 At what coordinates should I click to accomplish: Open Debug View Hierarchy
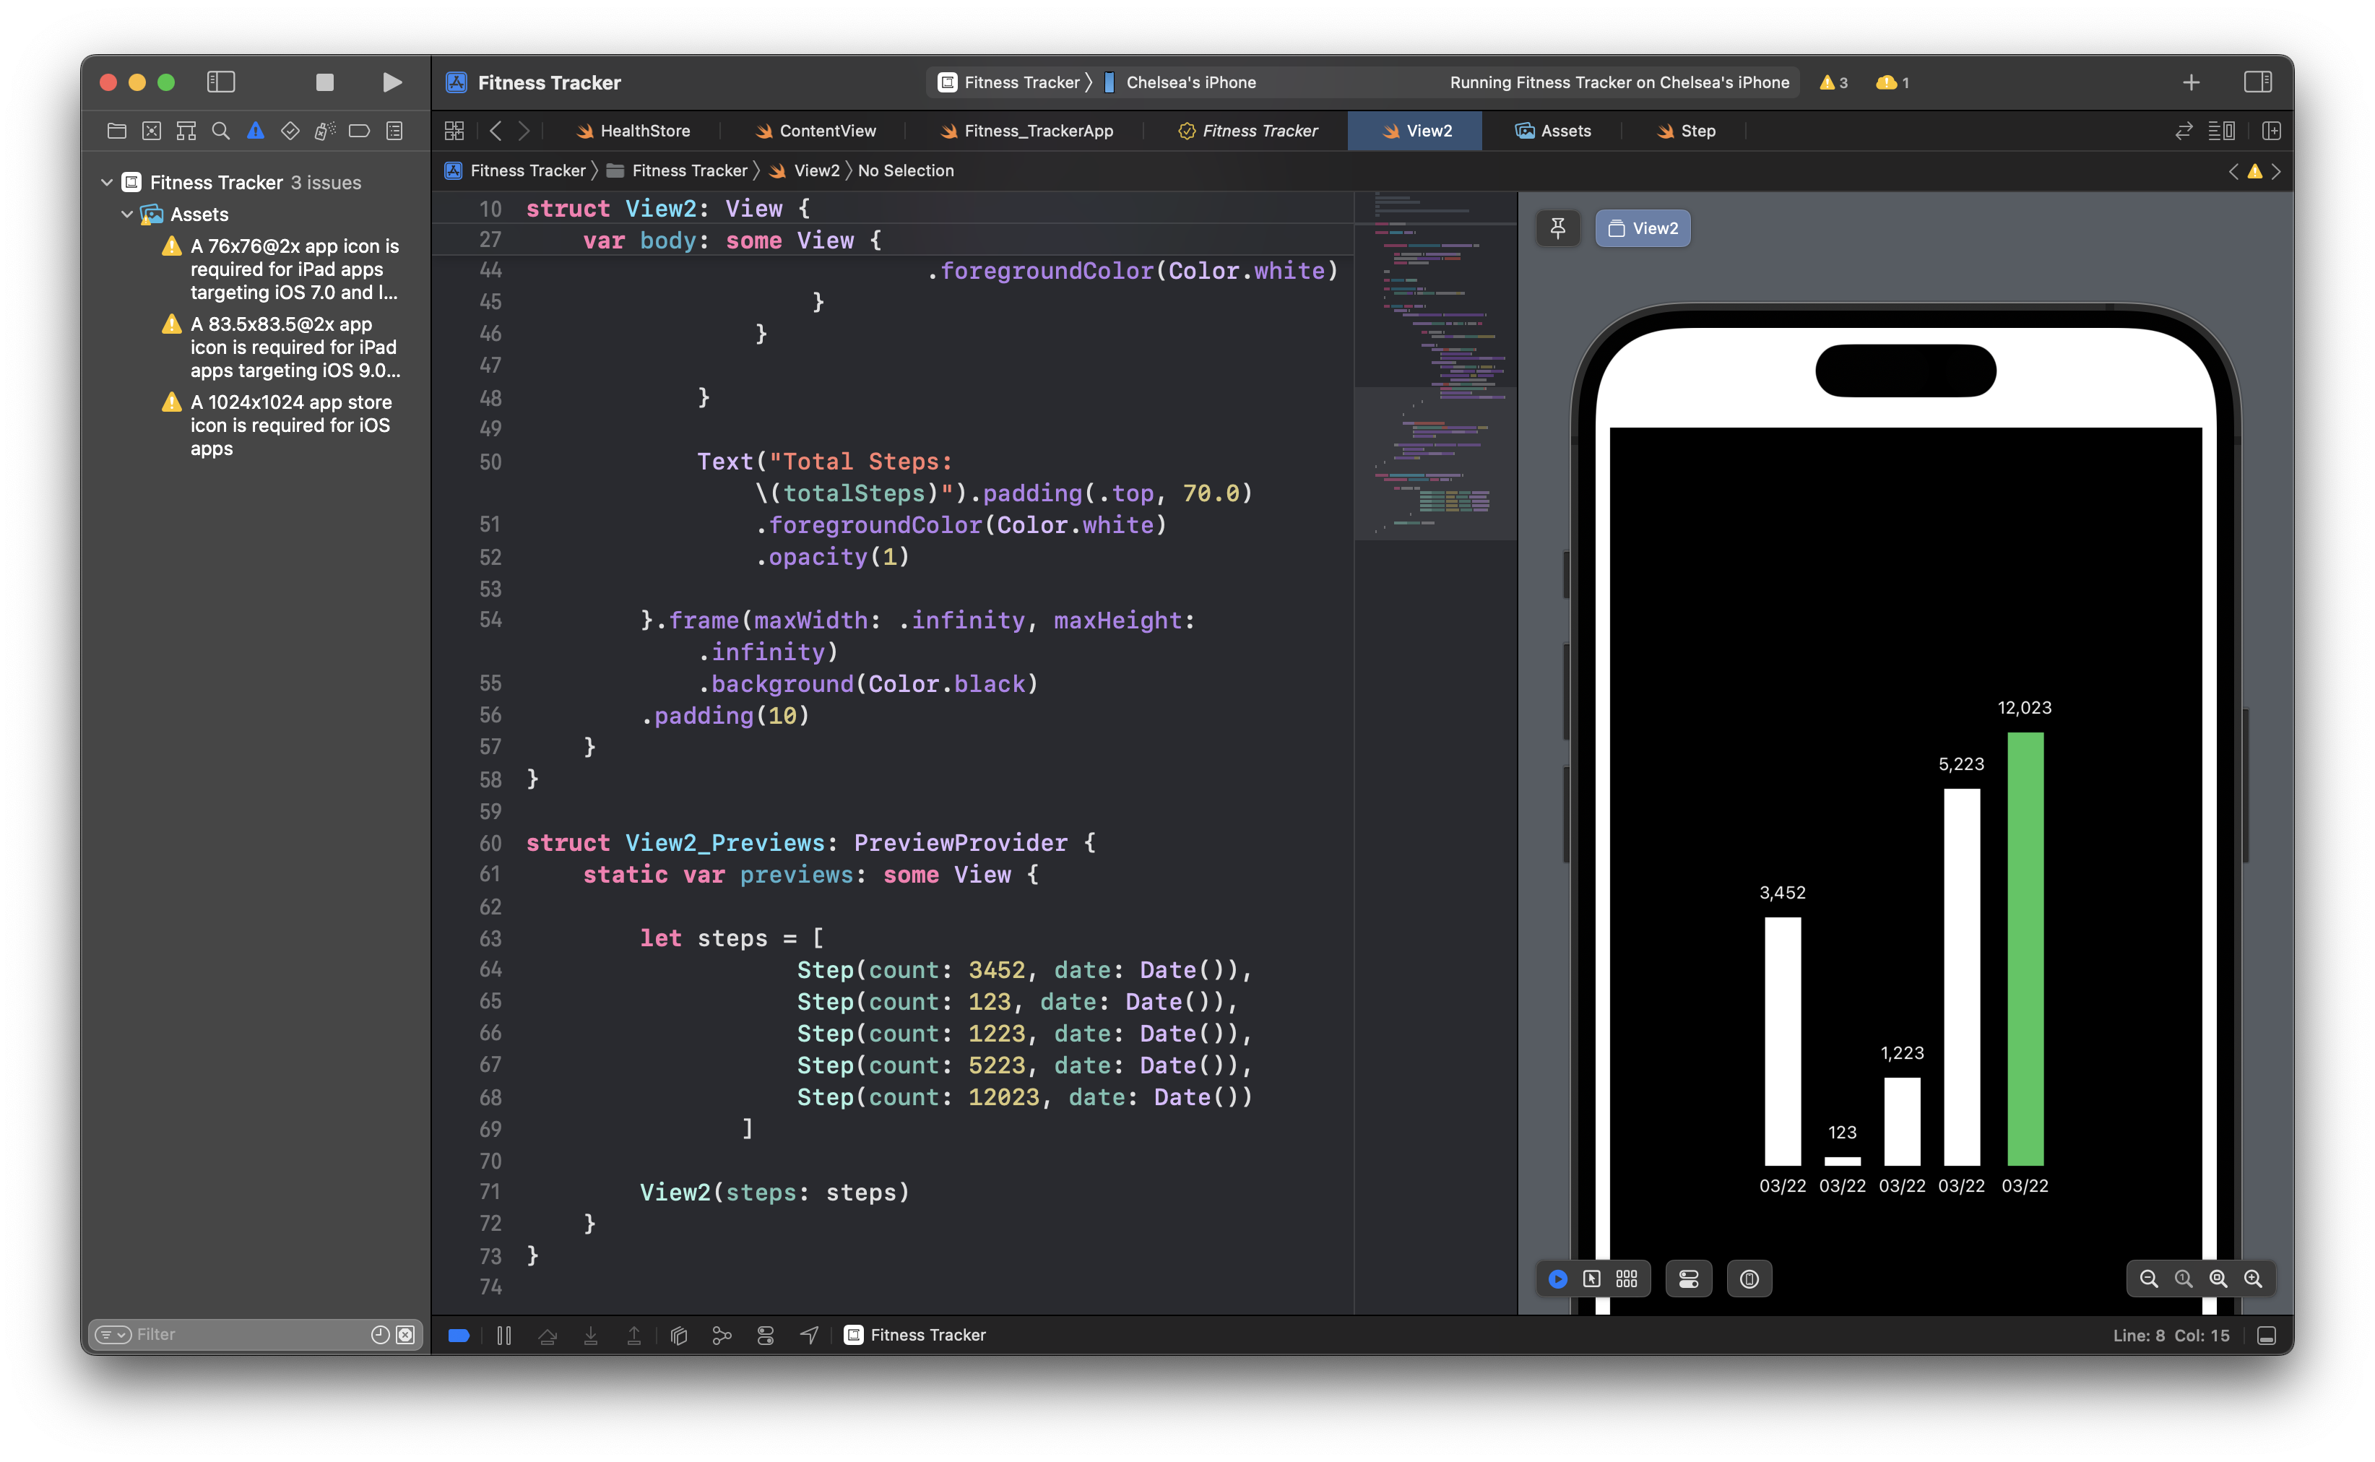[678, 1334]
